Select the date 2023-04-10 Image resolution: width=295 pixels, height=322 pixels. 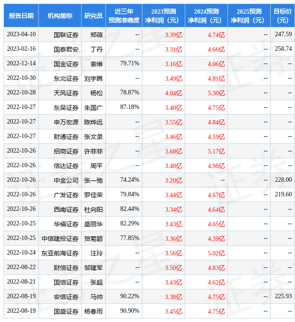21,34
